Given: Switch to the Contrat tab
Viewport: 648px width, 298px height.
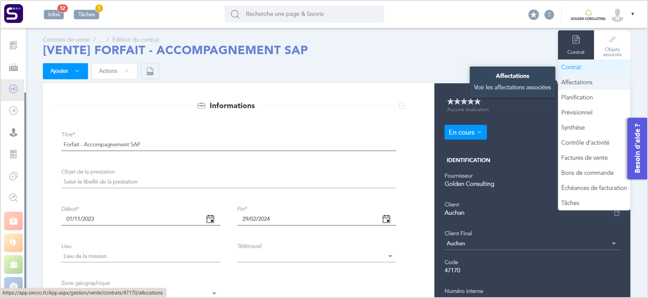Looking at the screenshot, I should click(x=576, y=45).
